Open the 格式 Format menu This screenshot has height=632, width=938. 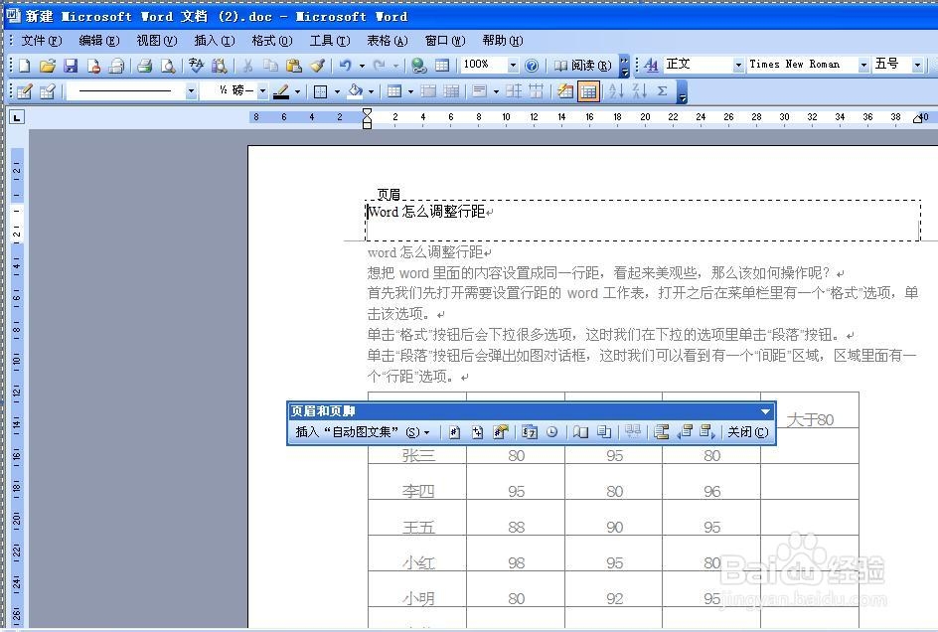point(270,41)
